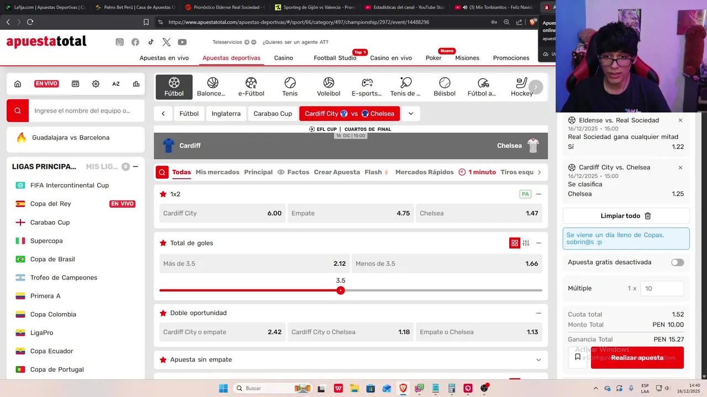Click the Realizar apuesta button
707x397 pixels.
pos(637,357)
